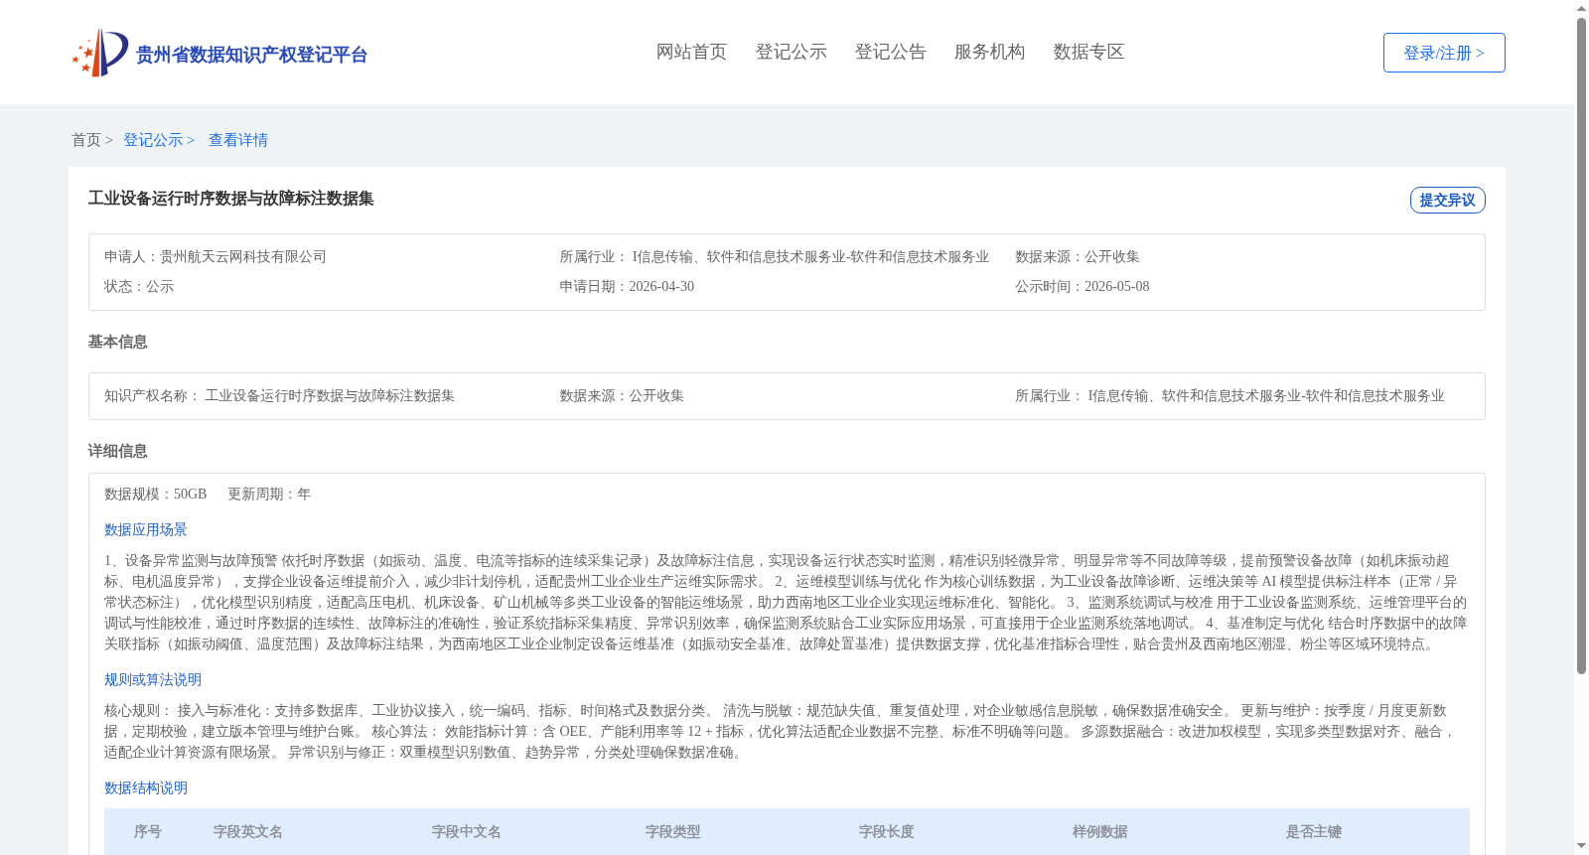Click 数据应用场景 heading

coord(146,529)
